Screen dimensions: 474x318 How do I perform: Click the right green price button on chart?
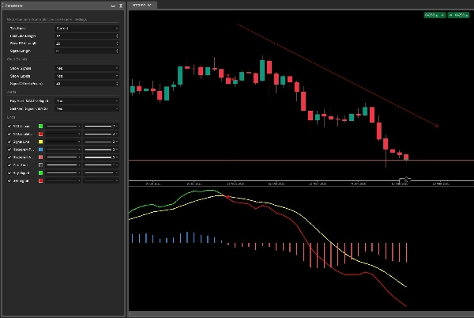(x=458, y=15)
